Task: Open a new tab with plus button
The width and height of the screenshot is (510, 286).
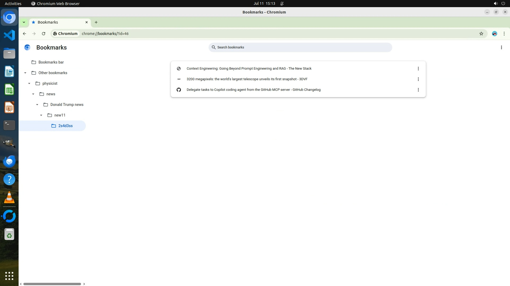Action: [x=96, y=22]
